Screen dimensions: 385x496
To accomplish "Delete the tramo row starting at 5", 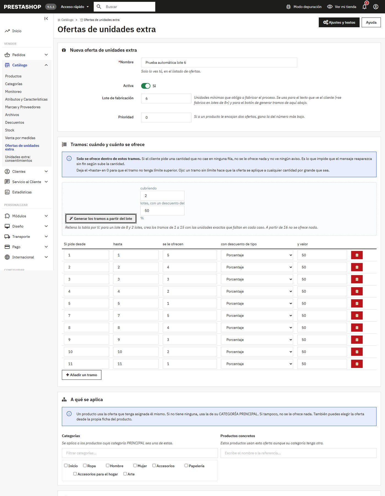I will 357,303.
